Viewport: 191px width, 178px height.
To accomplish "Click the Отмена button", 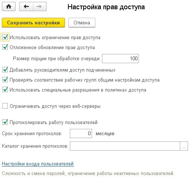I will 82,23.
